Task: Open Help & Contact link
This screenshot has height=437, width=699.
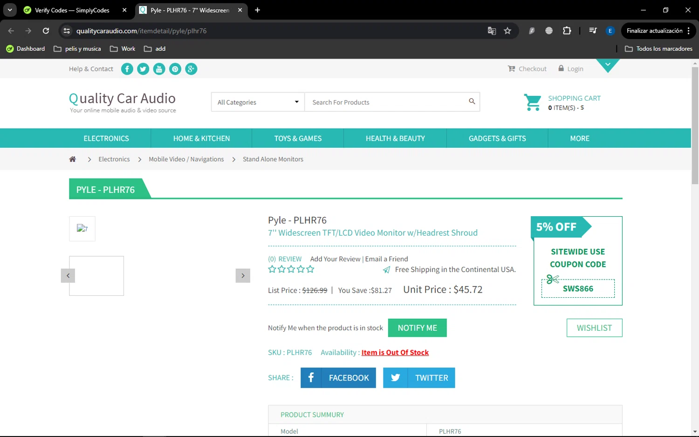Action: [x=91, y=69]
